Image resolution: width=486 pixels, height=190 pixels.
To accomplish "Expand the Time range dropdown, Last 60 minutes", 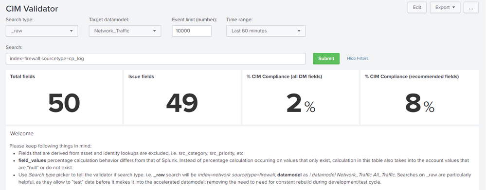I will [266, 31].
